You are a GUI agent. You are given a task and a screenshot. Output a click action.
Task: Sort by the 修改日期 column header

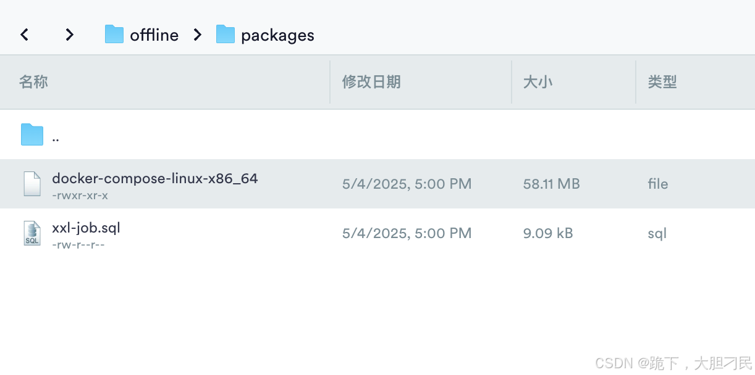click(371, 82)
